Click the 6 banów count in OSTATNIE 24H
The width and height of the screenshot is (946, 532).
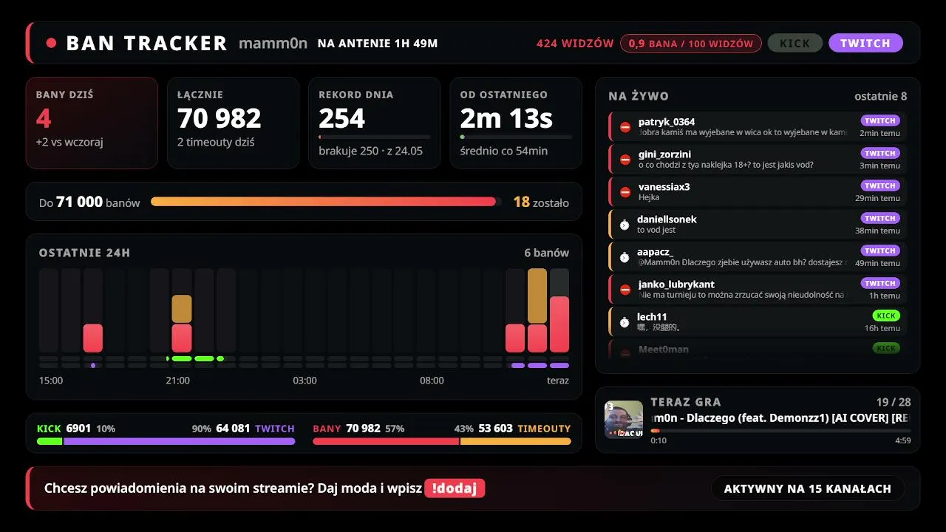[x=547, y=253]
